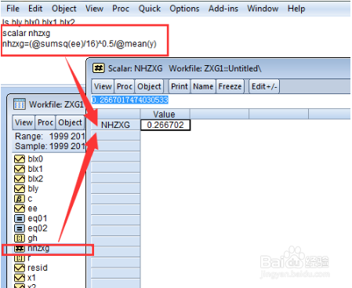Image resolution: width=352 pixels, height=288 pixels.
Task: Click Proc button in the Workfile ZXG1 window
Action: click(45, 122)
